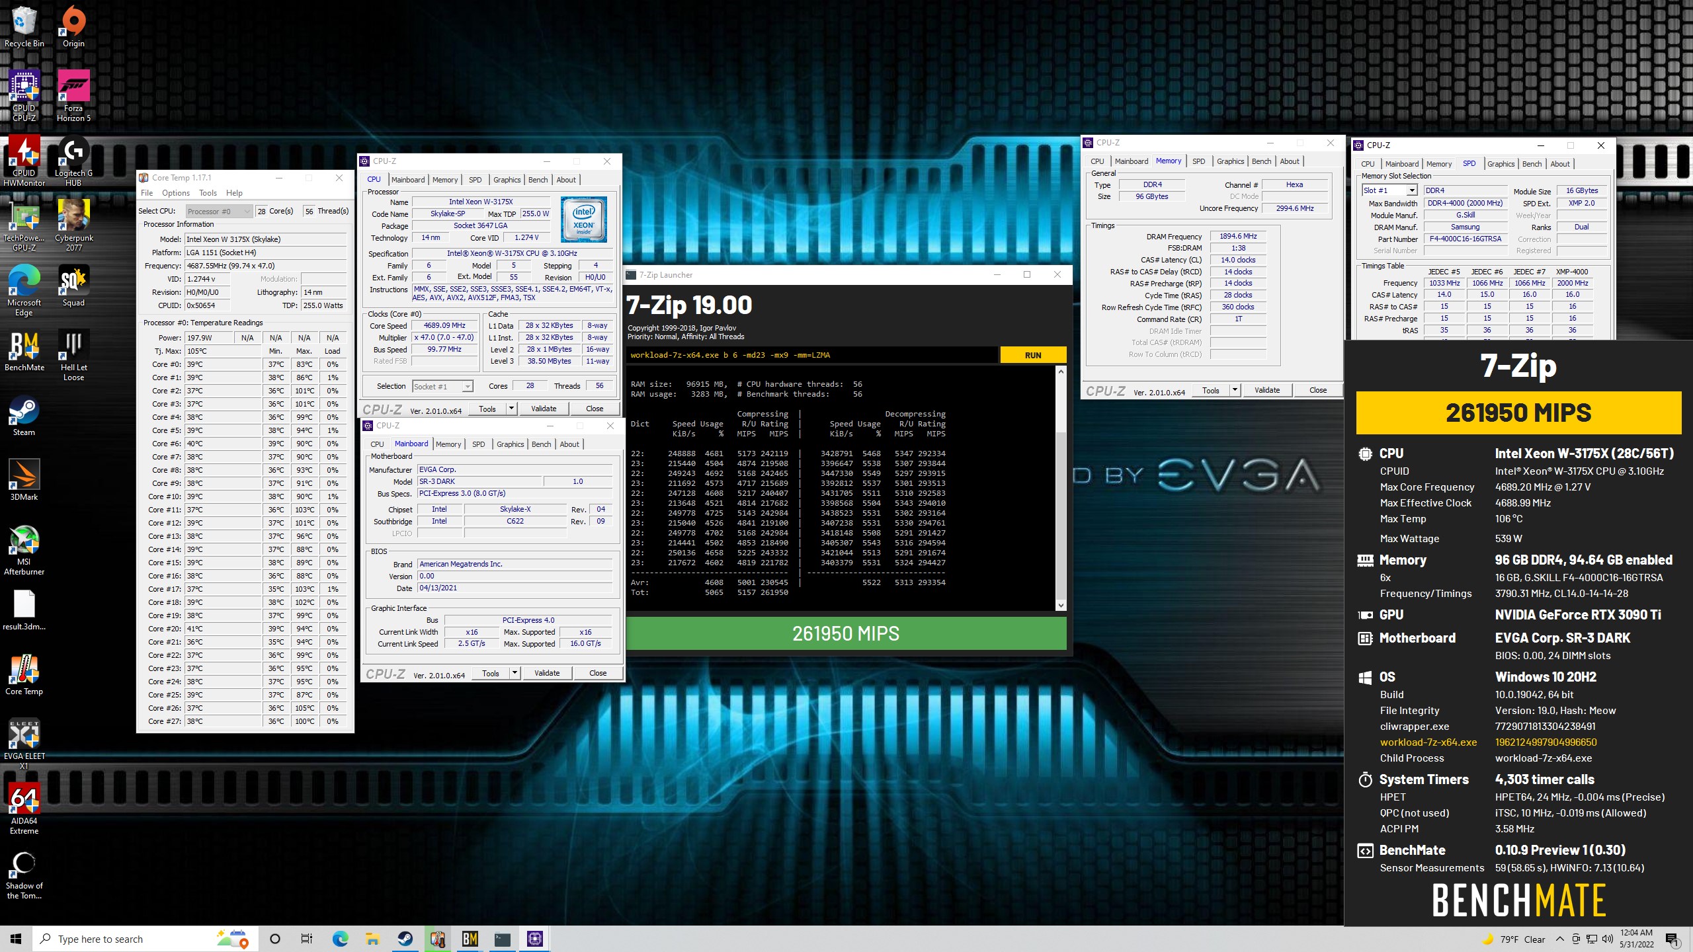Open Core Temp File menu
The image size is (1693, 952).
(x=147, y=193)
